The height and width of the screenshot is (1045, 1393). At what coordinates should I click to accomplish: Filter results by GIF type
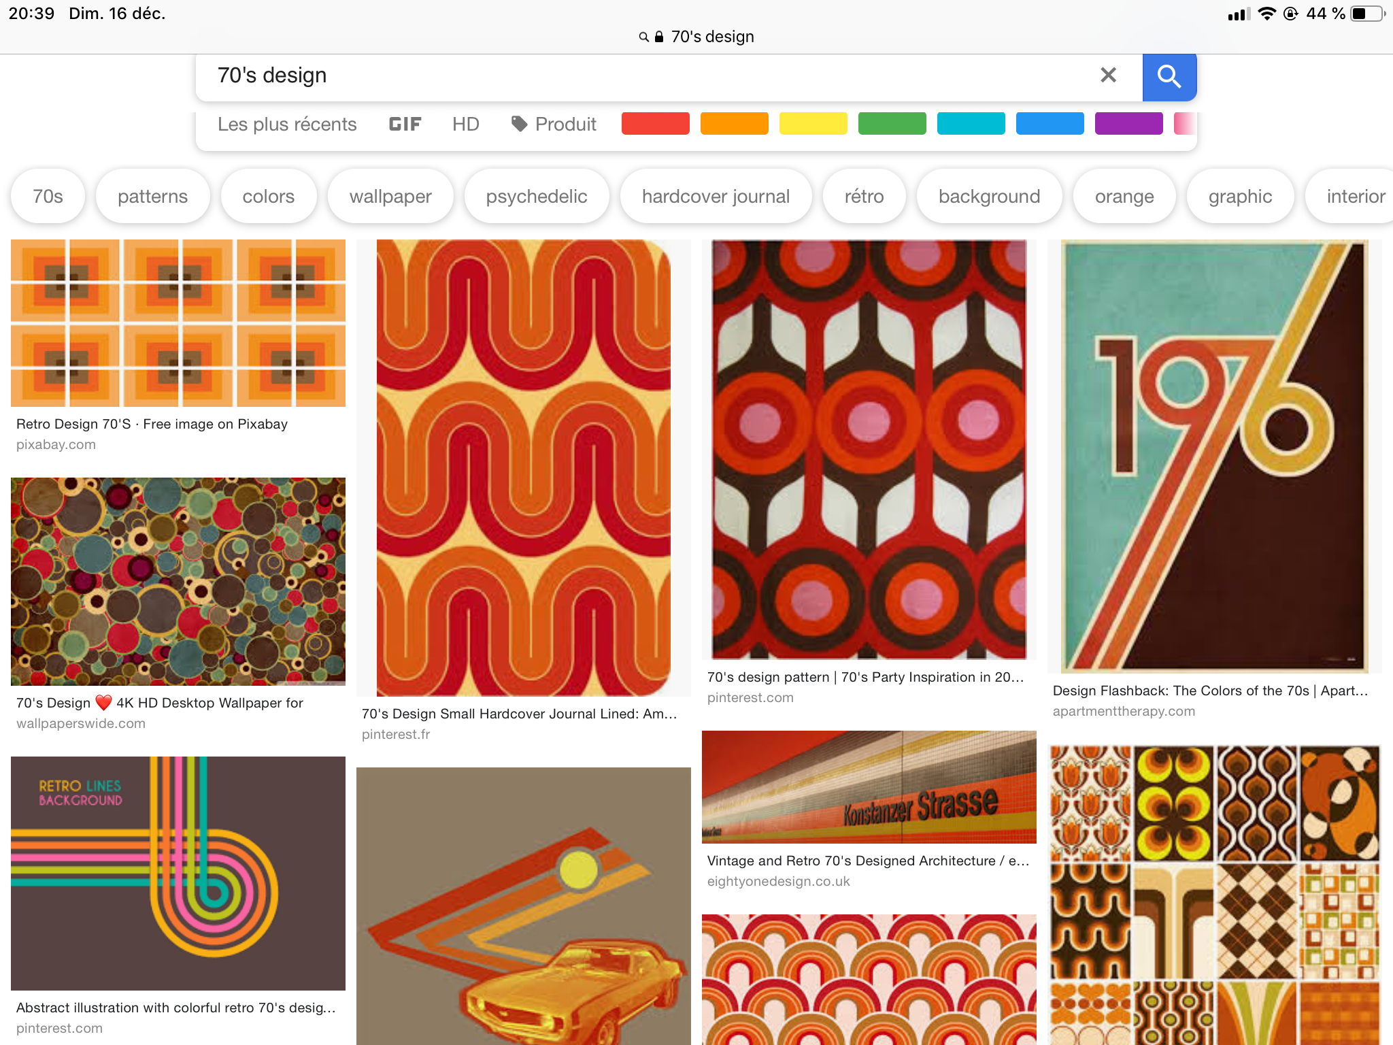(405, 124)
